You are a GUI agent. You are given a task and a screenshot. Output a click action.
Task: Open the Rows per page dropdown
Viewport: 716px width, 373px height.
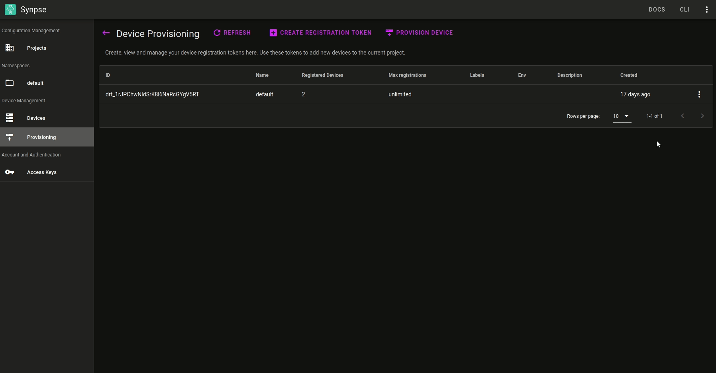tap(622, 116)
